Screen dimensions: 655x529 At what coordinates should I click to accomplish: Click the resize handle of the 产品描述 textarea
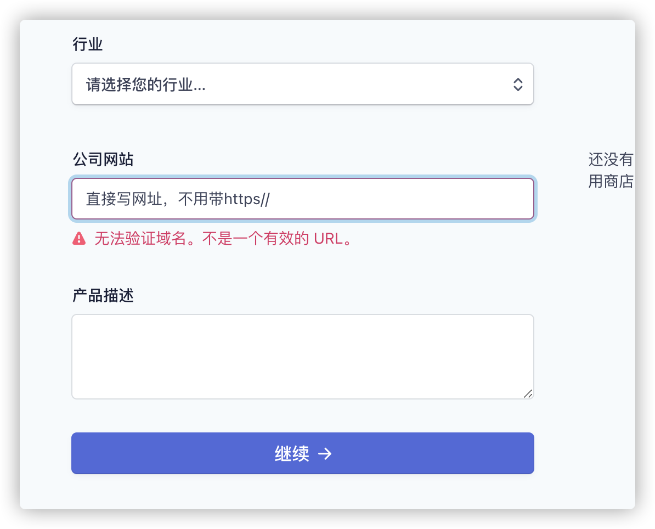click(x=528, y=392)
